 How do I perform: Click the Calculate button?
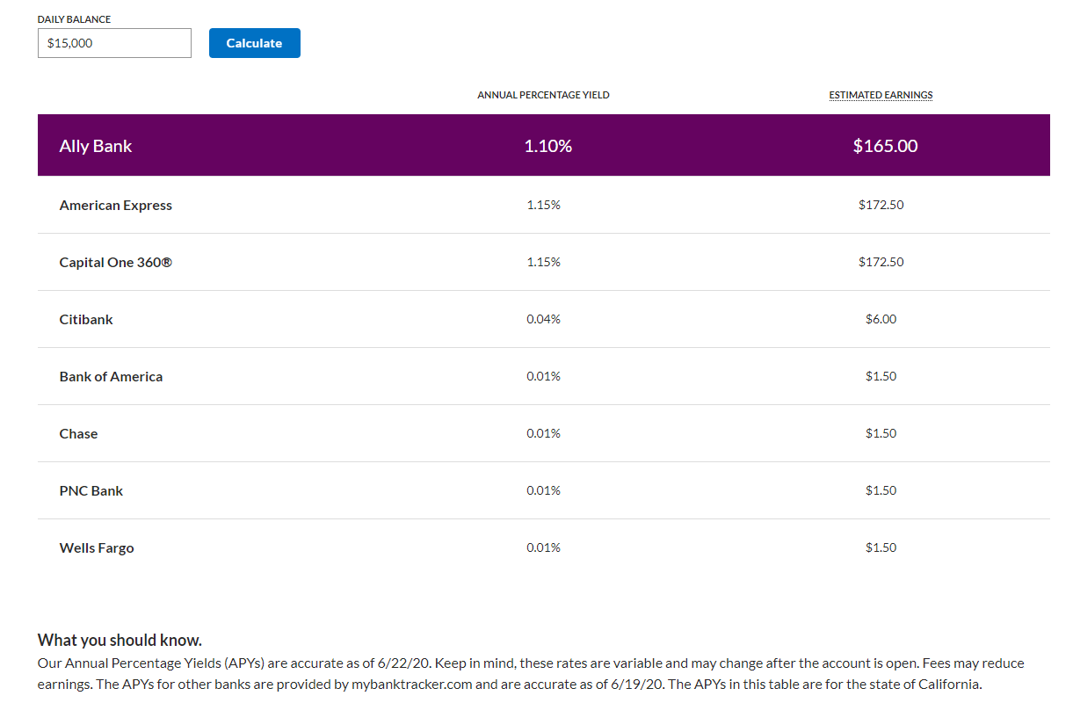coord(255,43)
